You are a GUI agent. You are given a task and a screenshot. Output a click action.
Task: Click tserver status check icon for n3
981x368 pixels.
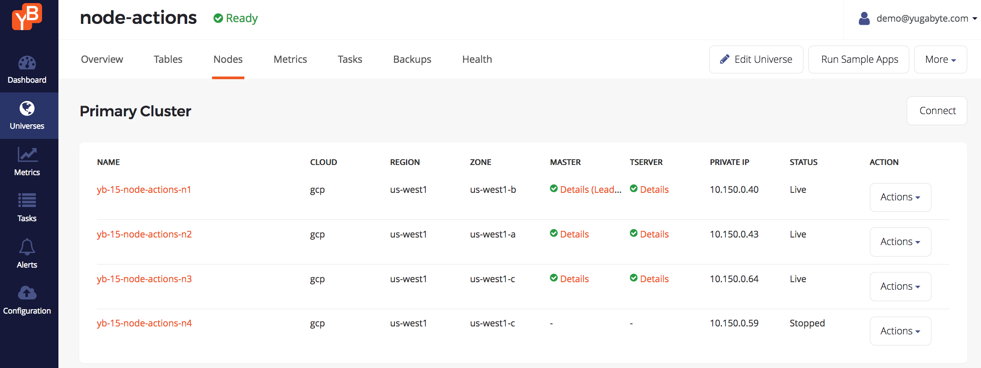click(634, 278)
